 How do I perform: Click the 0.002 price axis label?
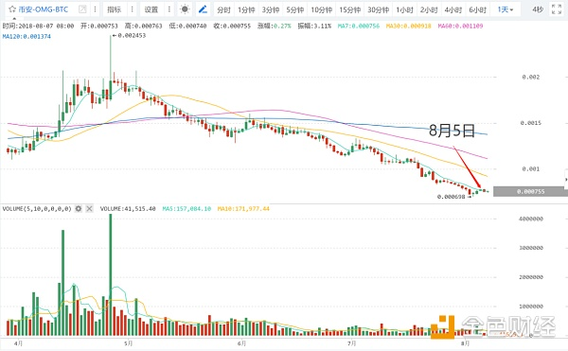(x=531, y=77)
